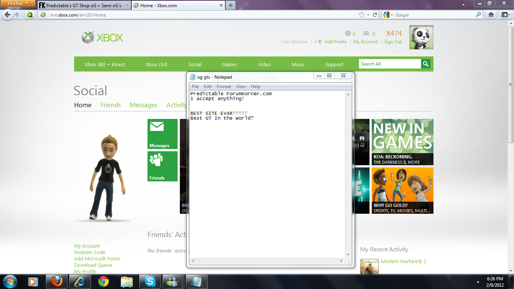Click in the Search All field
The width and height of the screenshot is (514, 289).
tap(389, 64)
